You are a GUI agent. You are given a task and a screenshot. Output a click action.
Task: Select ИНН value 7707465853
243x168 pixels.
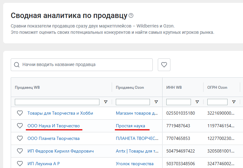coord(178,138)
